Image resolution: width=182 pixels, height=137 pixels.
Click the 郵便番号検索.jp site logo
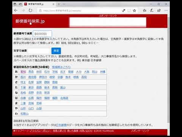click(x=30, y=21)
